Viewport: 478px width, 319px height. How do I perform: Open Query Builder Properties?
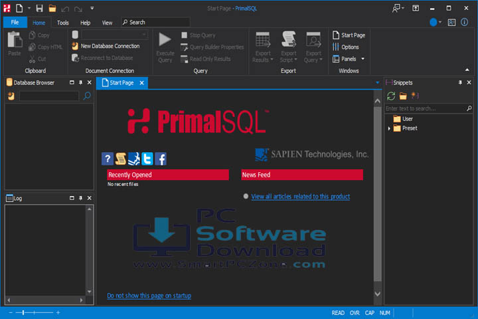click(212, 47)
